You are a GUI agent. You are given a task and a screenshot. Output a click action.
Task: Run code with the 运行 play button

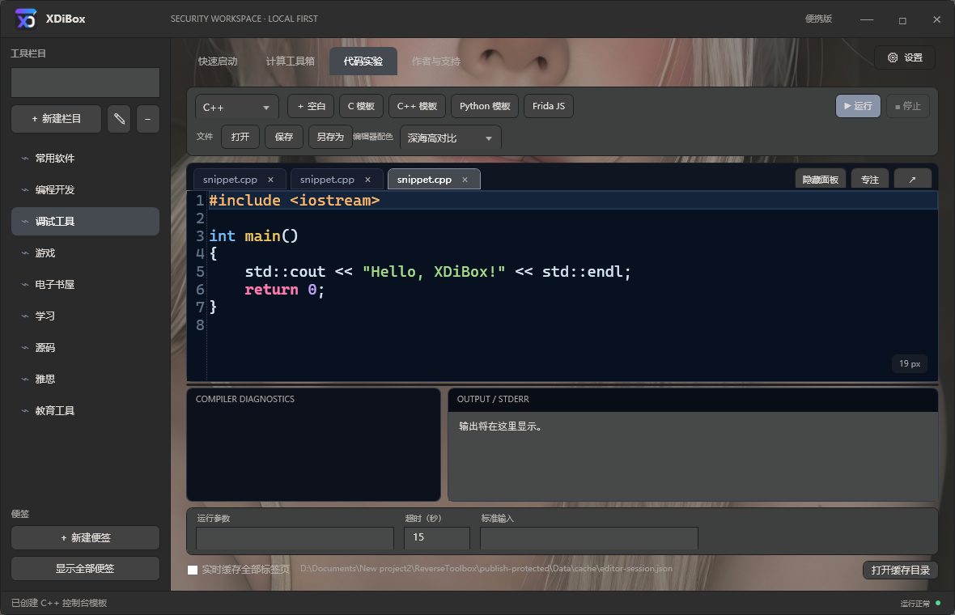[858, 106]
